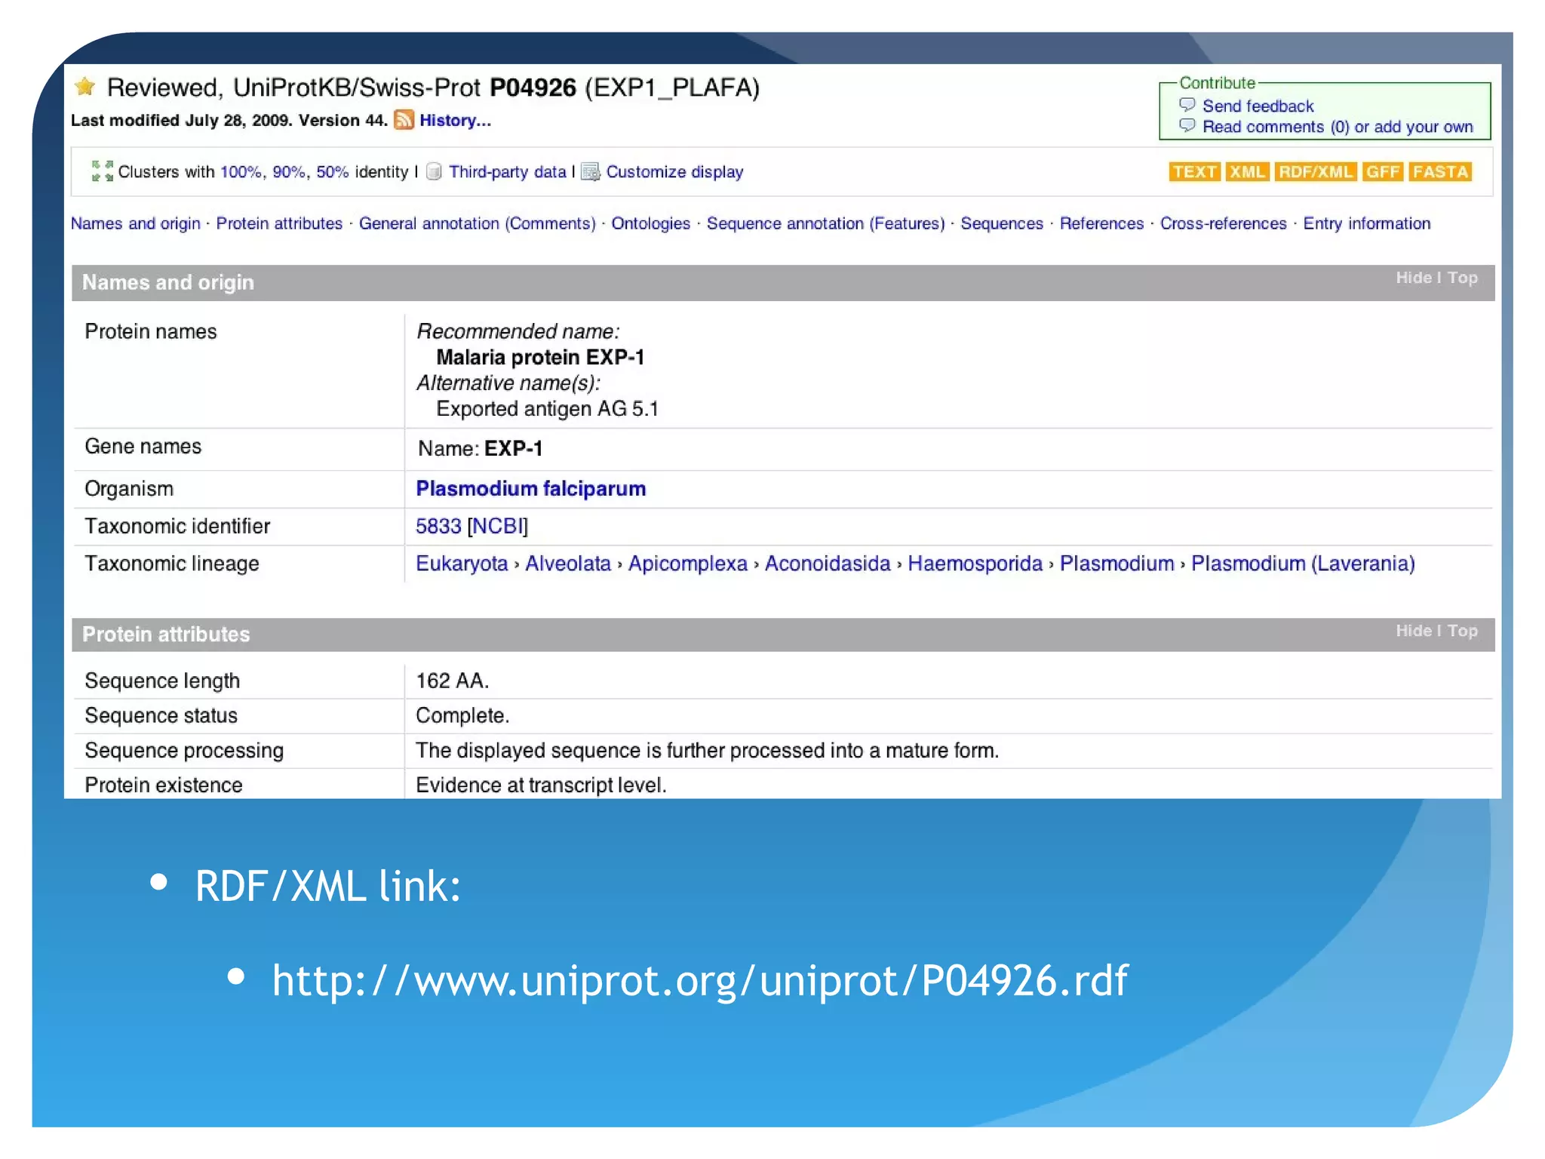Image resolution: width=1545 pixels, height=1159 pixels.
Task: Open Plasmodium genus lineage link
Action: 1117,564
